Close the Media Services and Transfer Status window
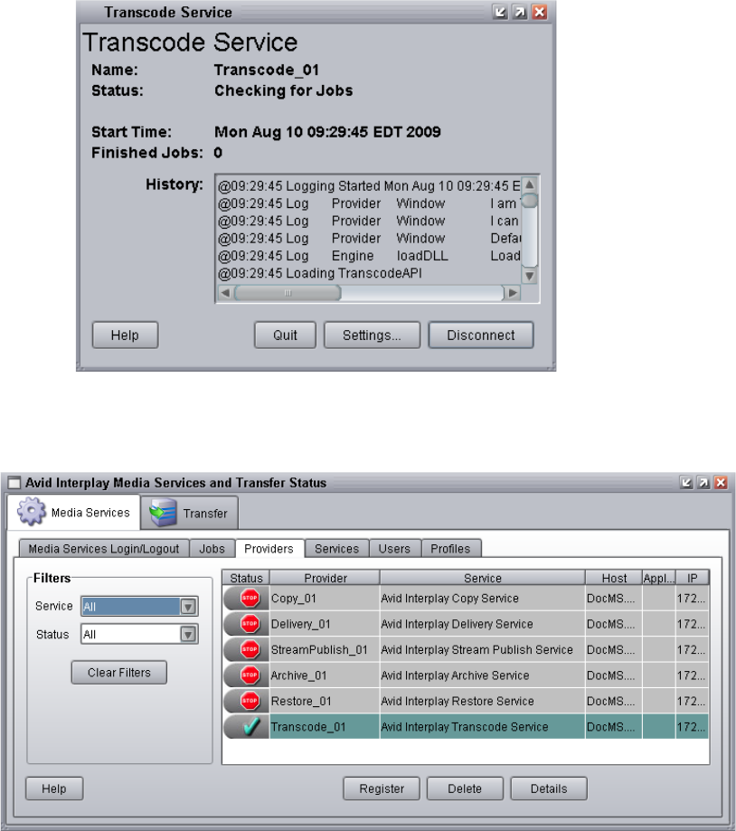The height and width of the screenshot is (831, 736). click(x=721, y=482)
